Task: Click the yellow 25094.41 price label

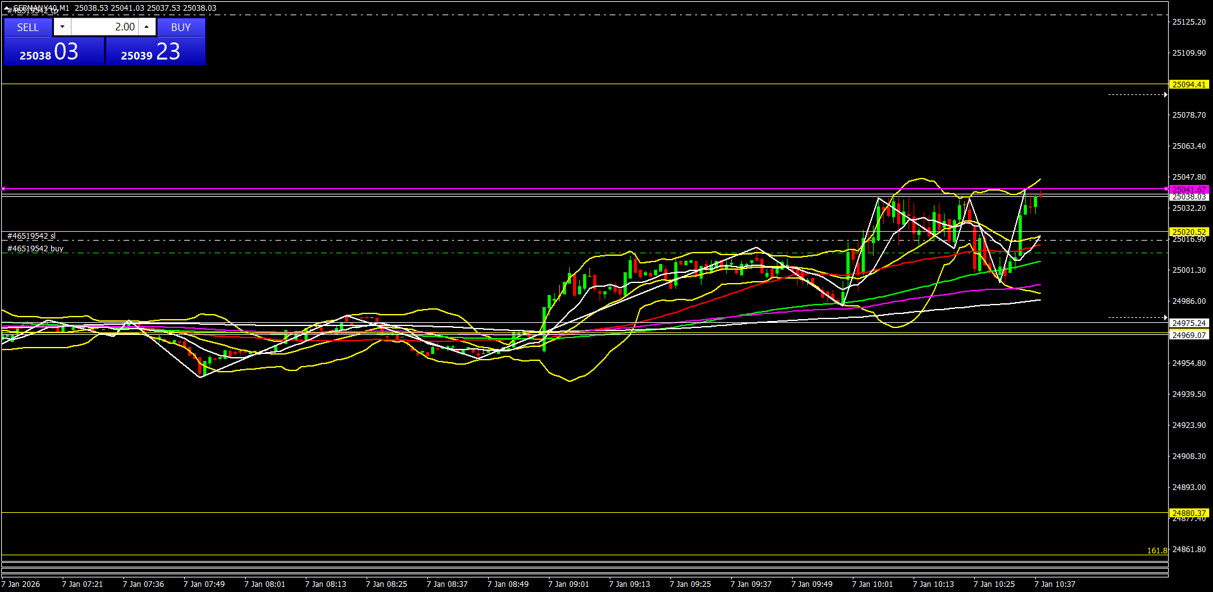Action: click(1188, 84)
